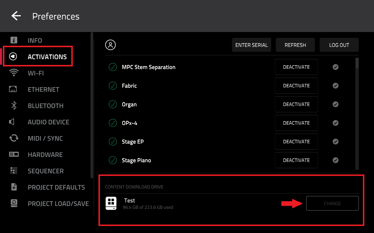Click the Preferences title text
Image resolution: width=374 pixels, height=233 pixels.
coord(56,16)
